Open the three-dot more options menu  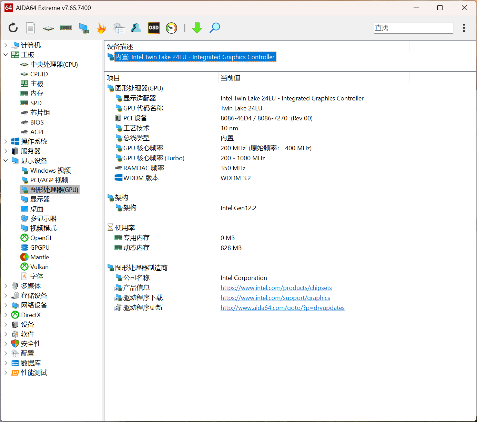[x=464, y=28]
